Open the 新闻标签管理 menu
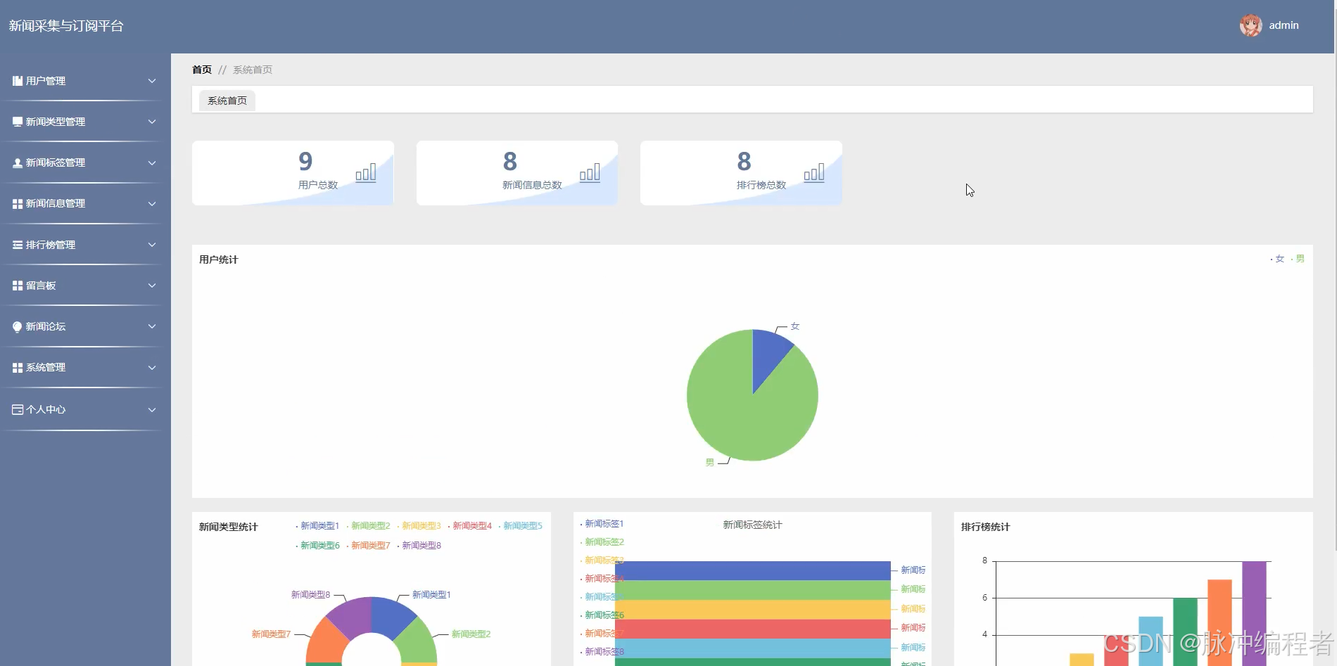The image size is (1337, 666). [x=85, y=162]
